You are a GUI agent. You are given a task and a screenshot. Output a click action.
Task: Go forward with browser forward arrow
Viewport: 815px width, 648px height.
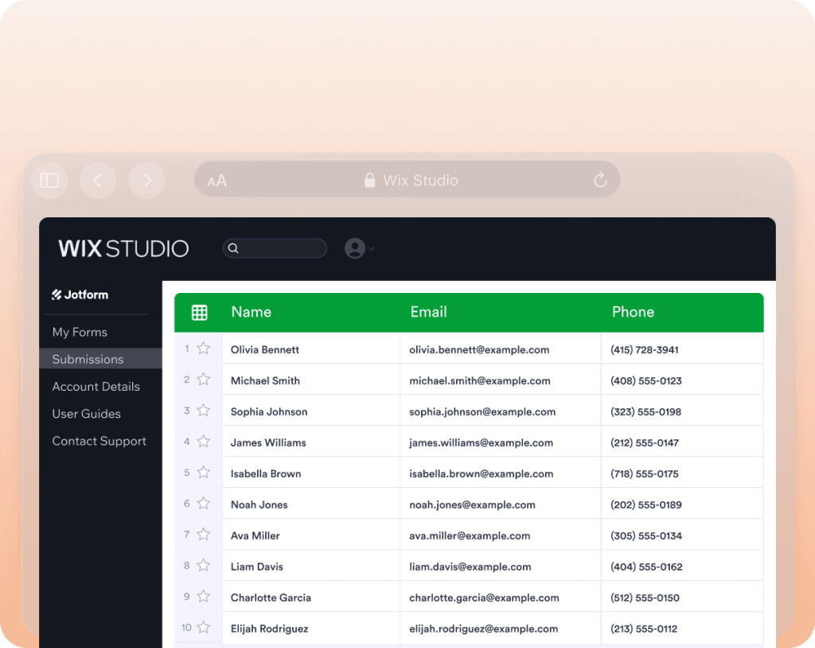(x=146, y=181)
